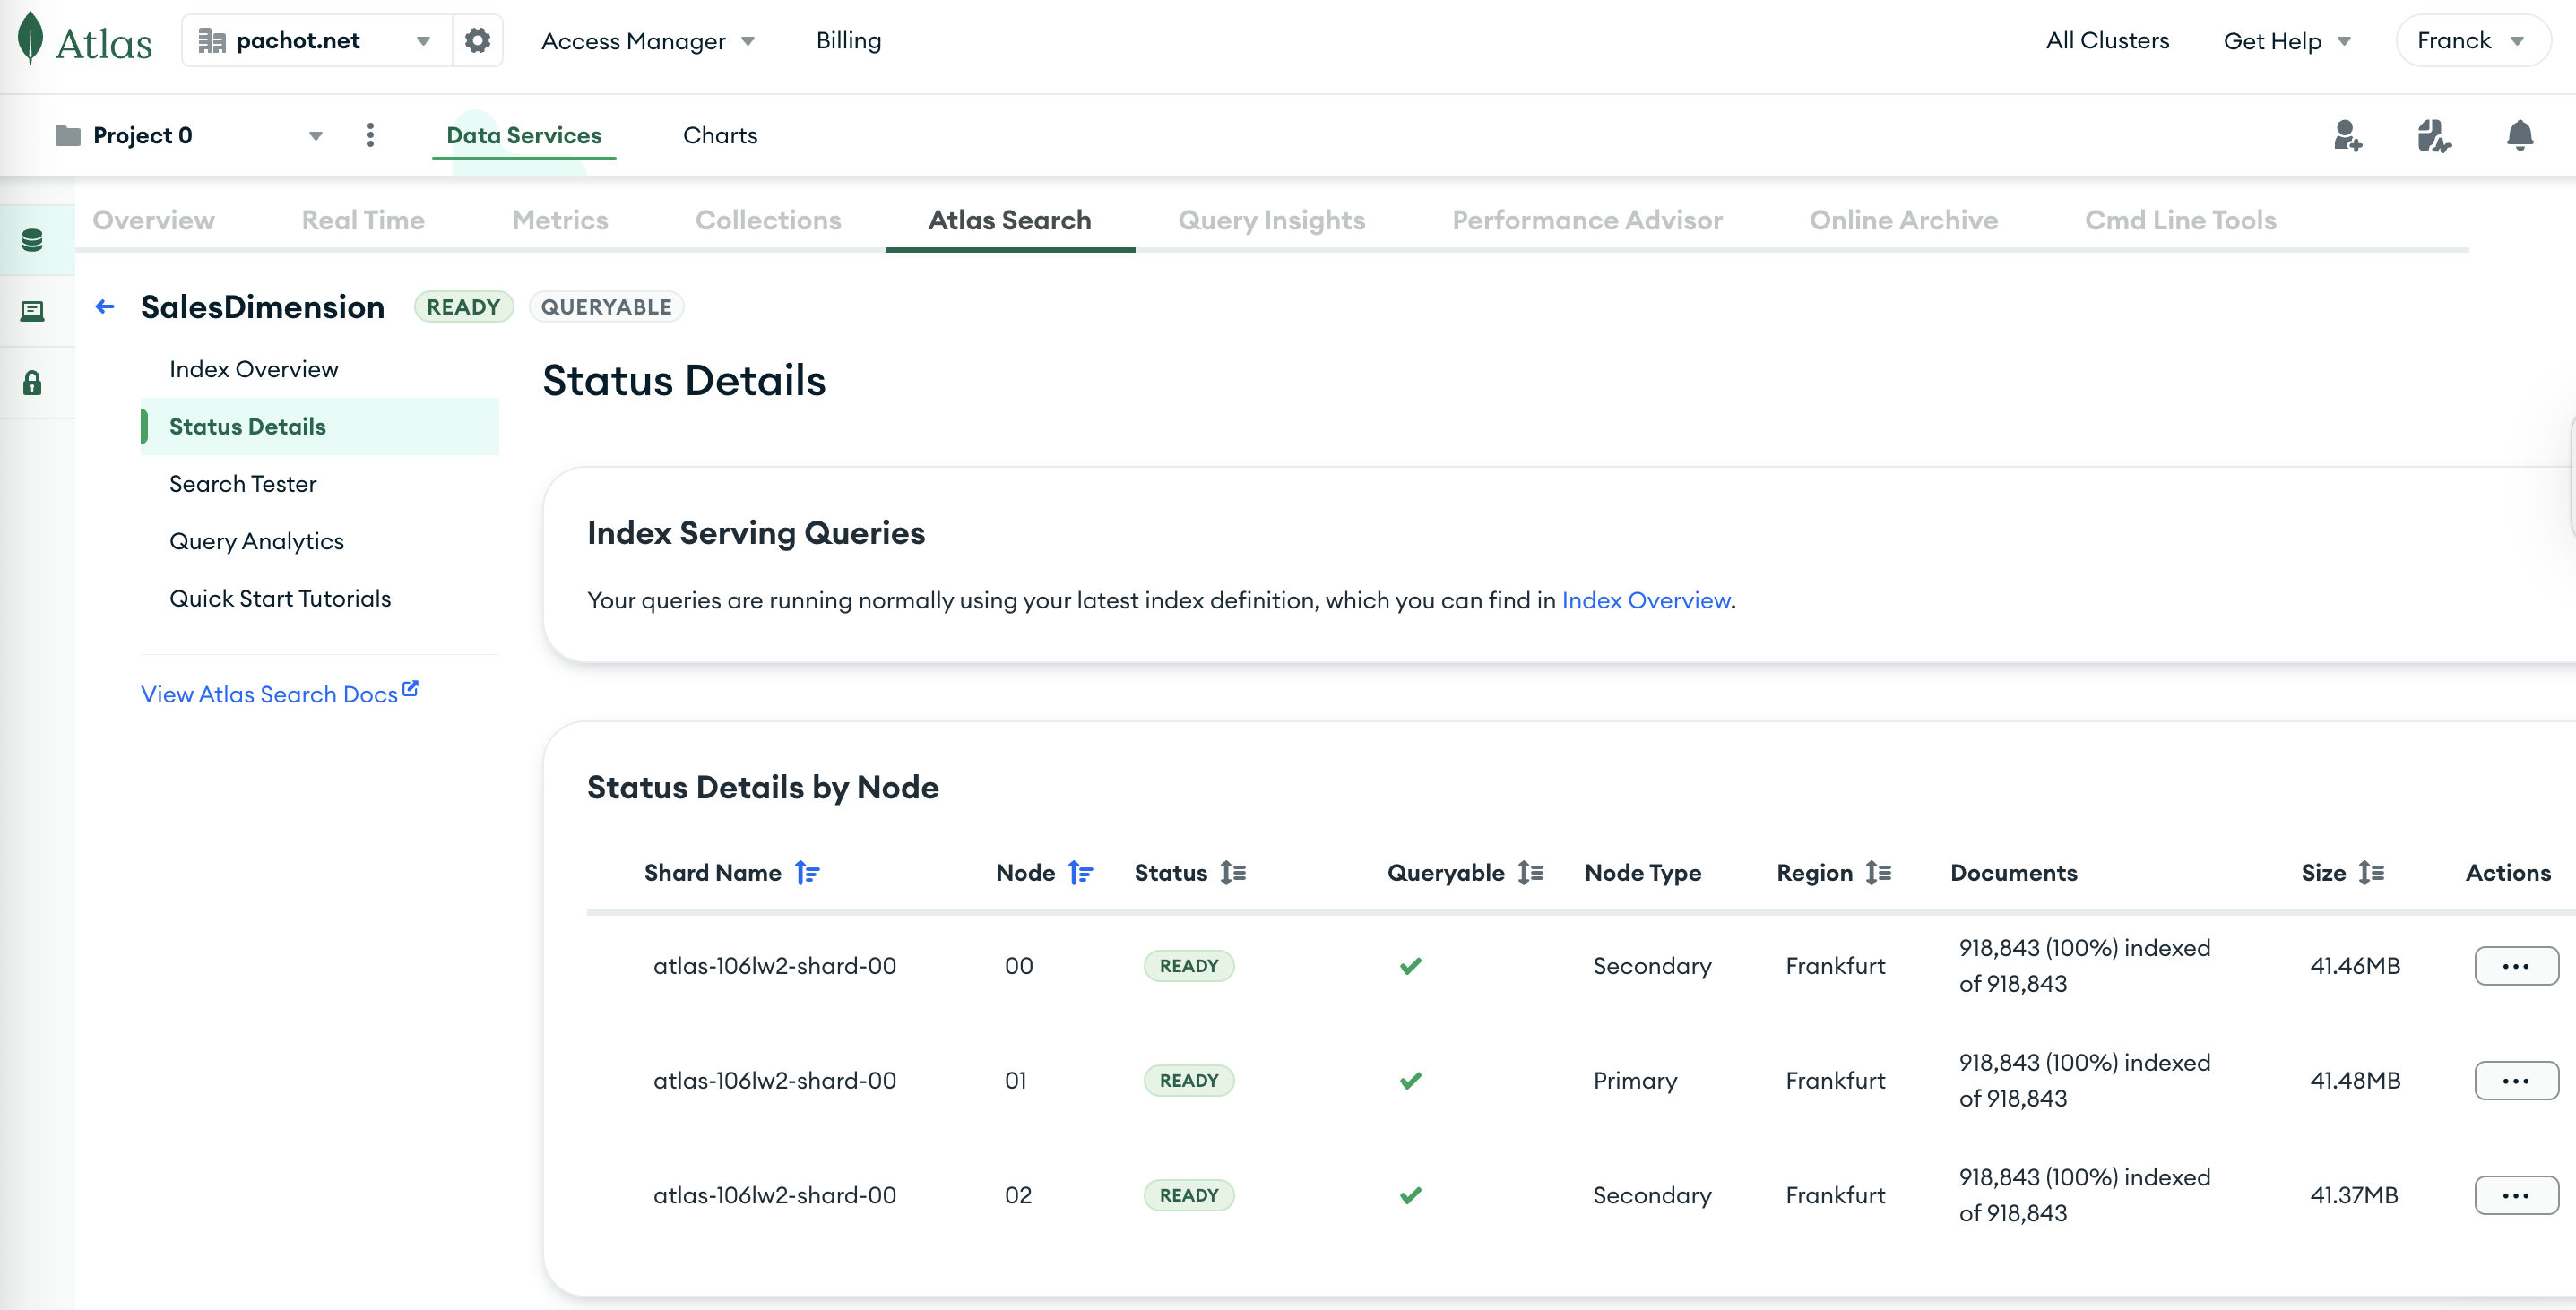2576x1310 pixels.
Task: Click the SalesDimension index title
Action: point(262,307)
